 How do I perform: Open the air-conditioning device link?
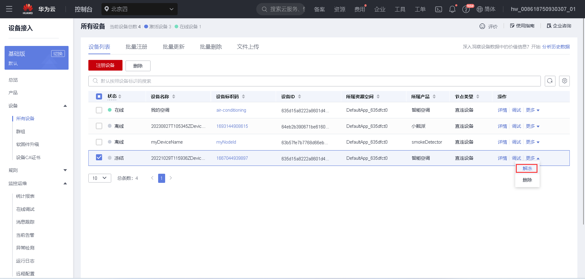point(231,110)
